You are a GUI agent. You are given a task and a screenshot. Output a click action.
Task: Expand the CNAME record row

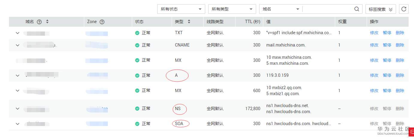[x=18, y=45]
